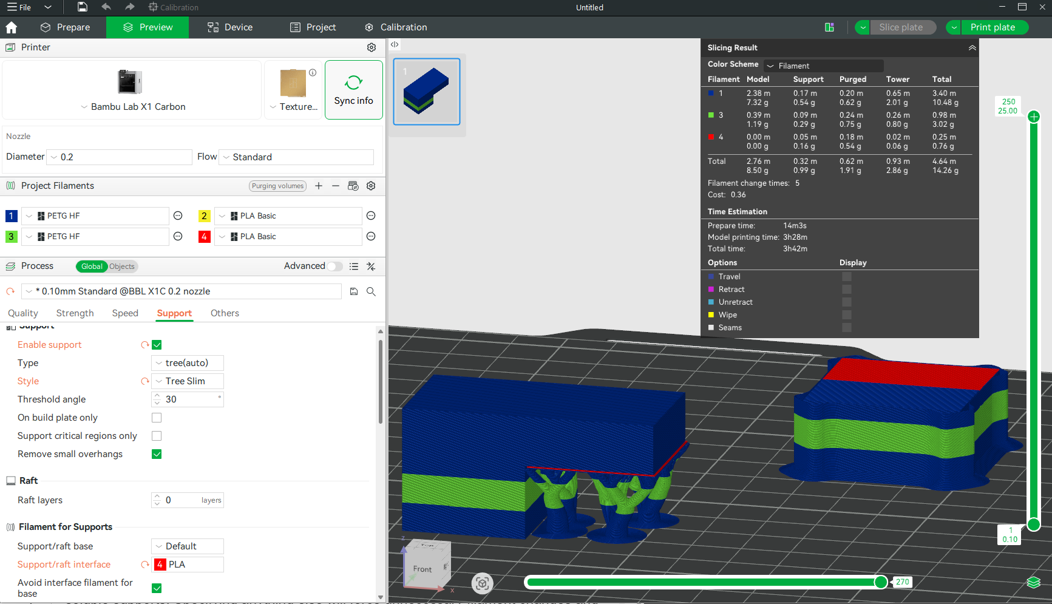Viewport: 1052px width, 604px height.
Task: Open project filaments settings gear
Action: pyautogui.click(x=371, y=186)
